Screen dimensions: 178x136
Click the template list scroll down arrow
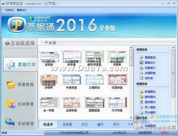pyautogui.click(x=131, y=118)
